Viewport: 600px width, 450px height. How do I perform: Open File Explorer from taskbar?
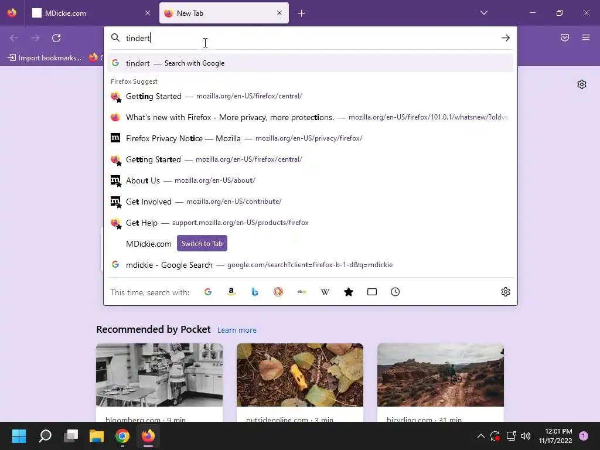point(97,436)
